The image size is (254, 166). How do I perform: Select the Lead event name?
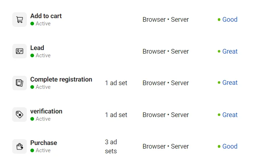pyautogui.click(x=37, y=48)
